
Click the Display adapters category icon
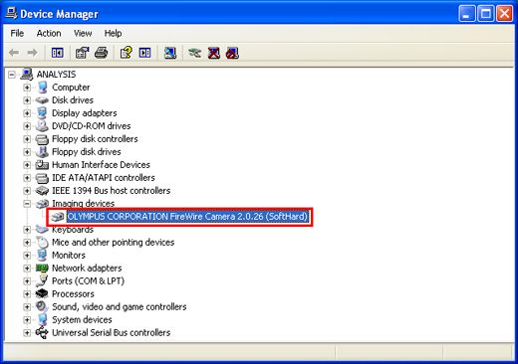(x=42, y=113)
